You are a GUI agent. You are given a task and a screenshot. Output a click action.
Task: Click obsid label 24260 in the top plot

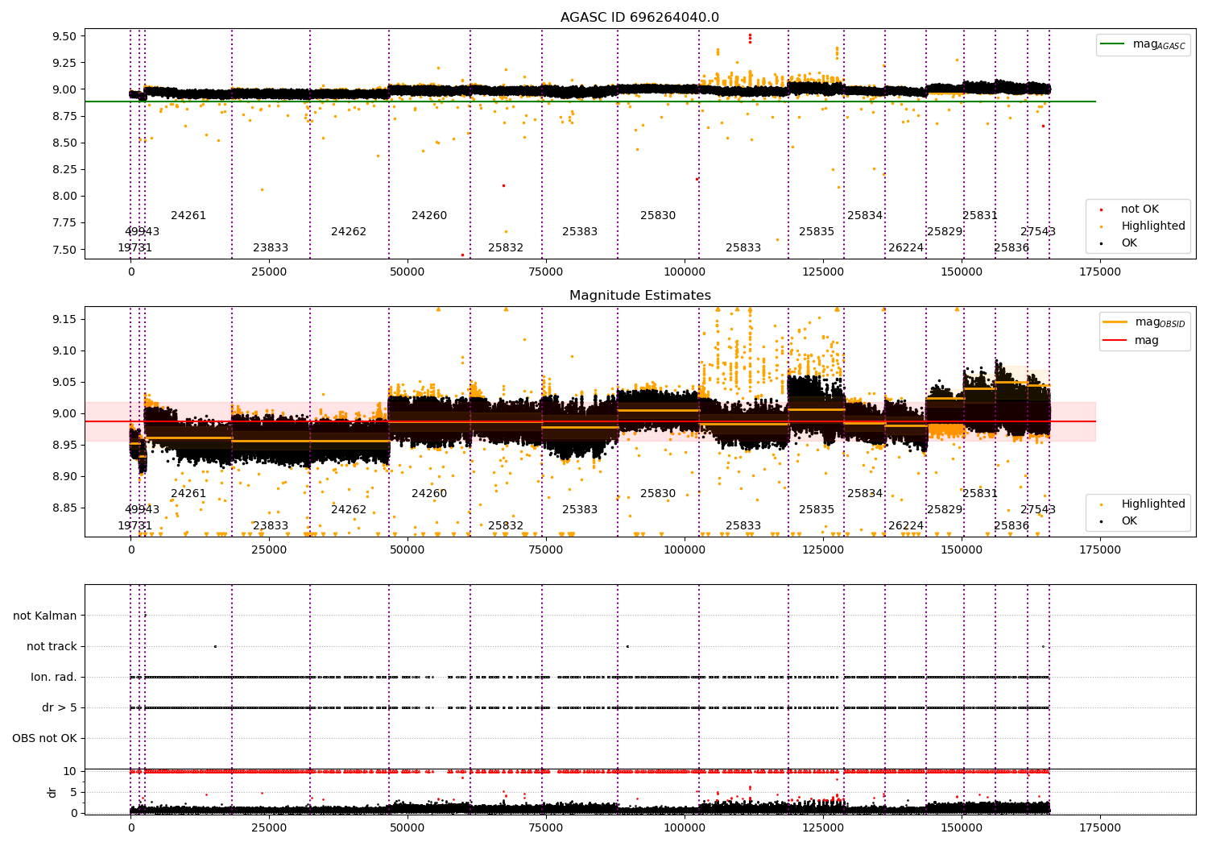click(429, 215)
